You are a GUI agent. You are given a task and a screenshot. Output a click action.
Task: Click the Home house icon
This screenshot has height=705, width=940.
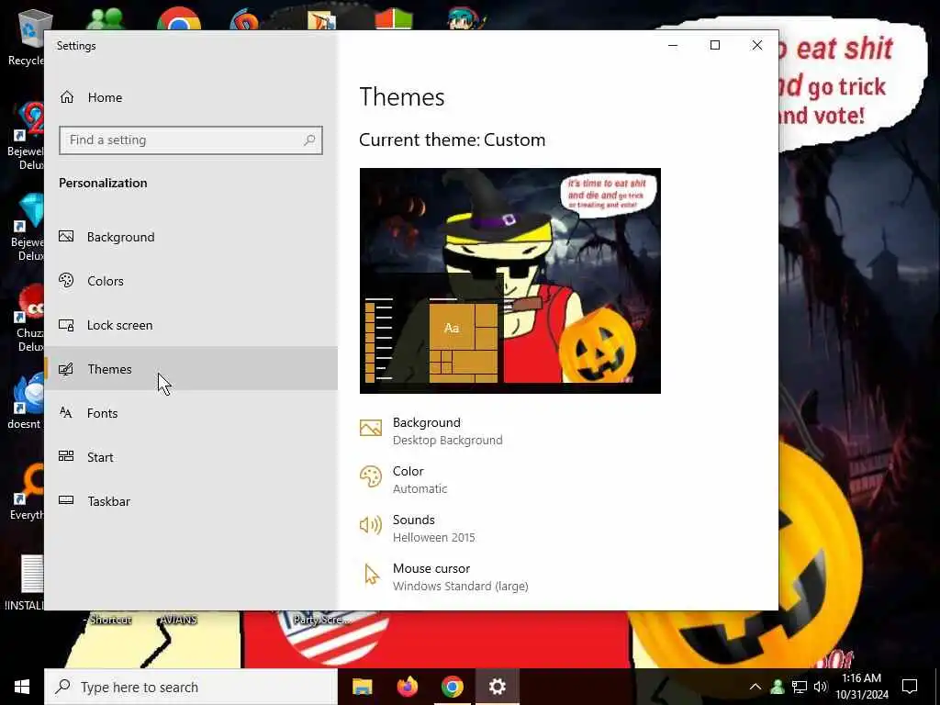click(x=66, y=97)
